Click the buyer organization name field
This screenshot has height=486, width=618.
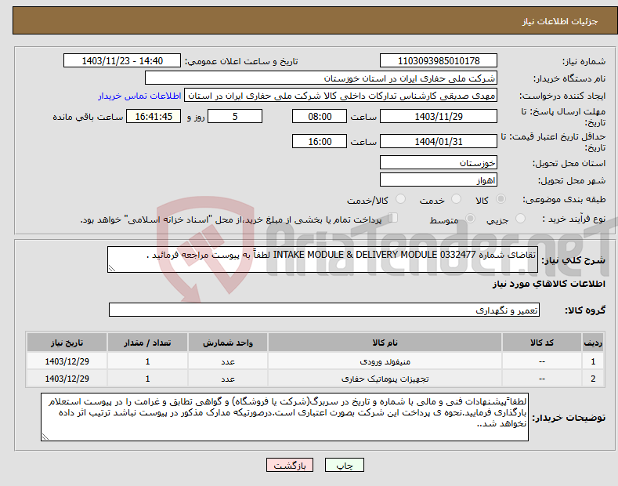pyautogui.click(x=321, y=78)
